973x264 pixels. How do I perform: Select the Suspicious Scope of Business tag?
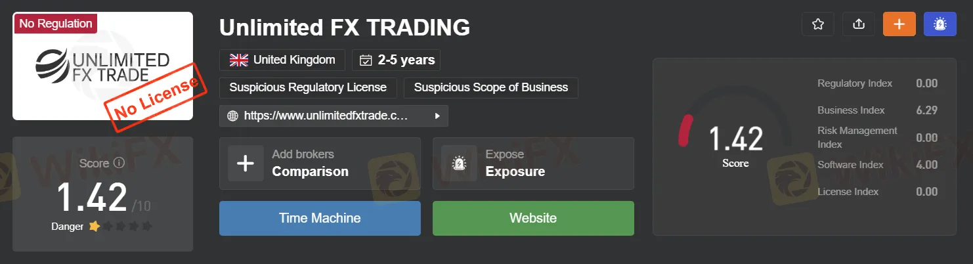point(491,87)
